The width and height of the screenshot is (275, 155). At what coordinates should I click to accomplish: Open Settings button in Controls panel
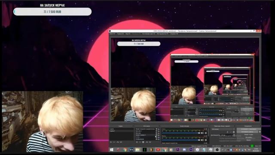pos(248,137)
